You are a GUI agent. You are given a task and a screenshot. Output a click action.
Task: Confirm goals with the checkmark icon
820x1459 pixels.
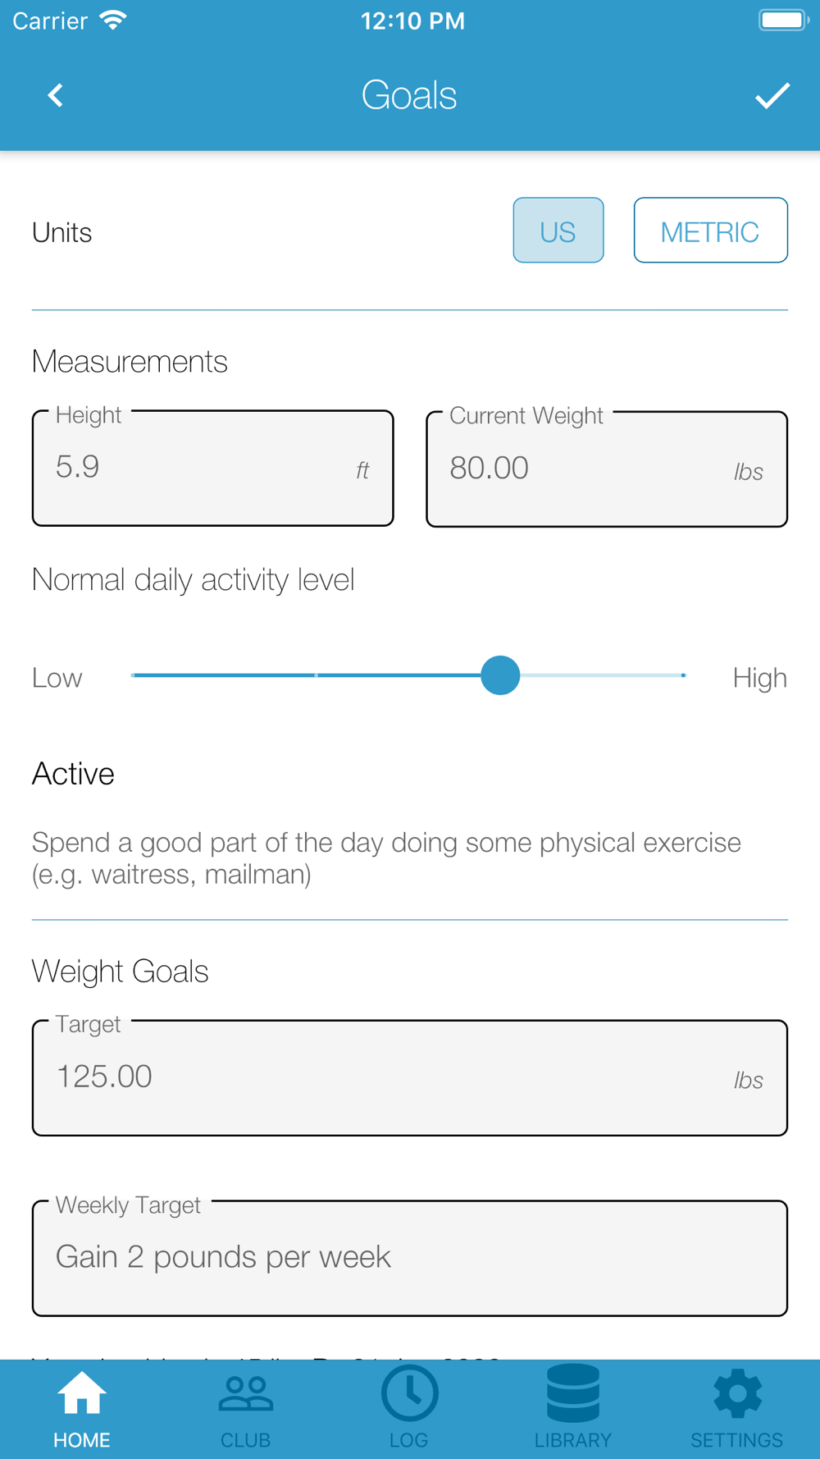click(772, 96)
